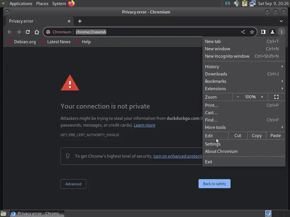Launch Firefox from the top panel icon
The height and width of the screenshot is (217, 290).
[x=71, y=3]
